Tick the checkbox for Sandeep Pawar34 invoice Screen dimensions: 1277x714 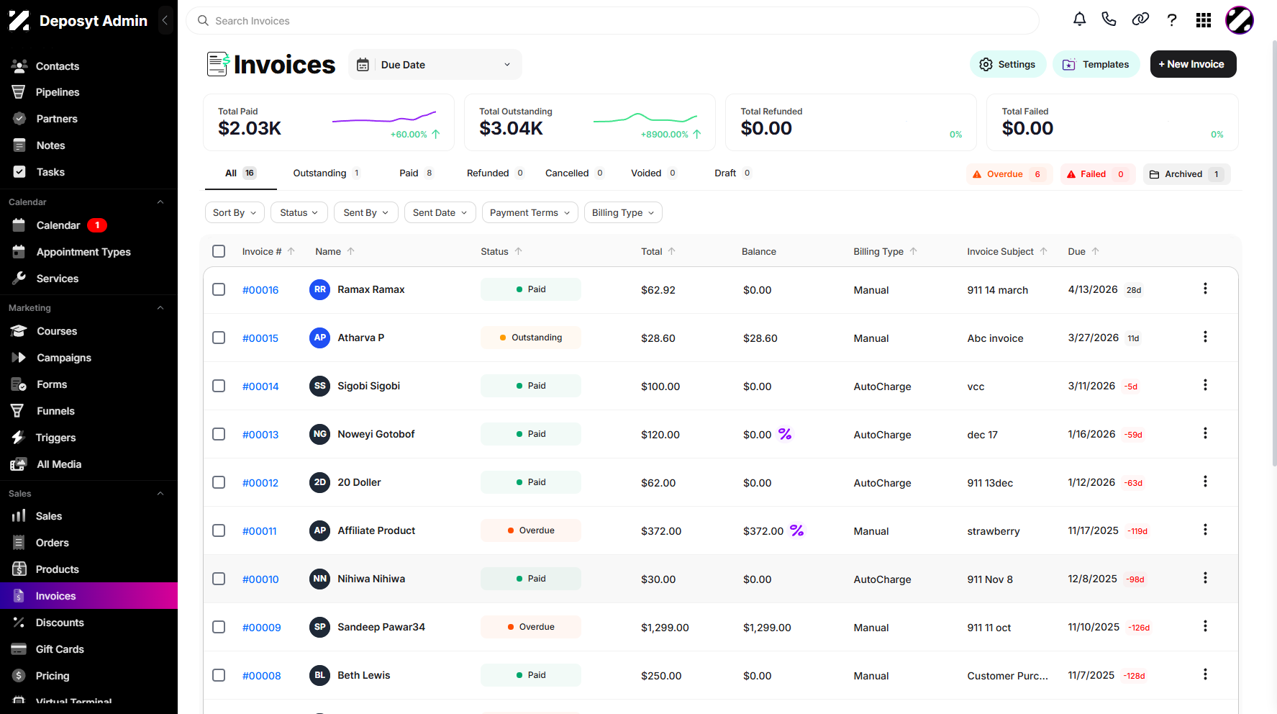coord(219,627)
